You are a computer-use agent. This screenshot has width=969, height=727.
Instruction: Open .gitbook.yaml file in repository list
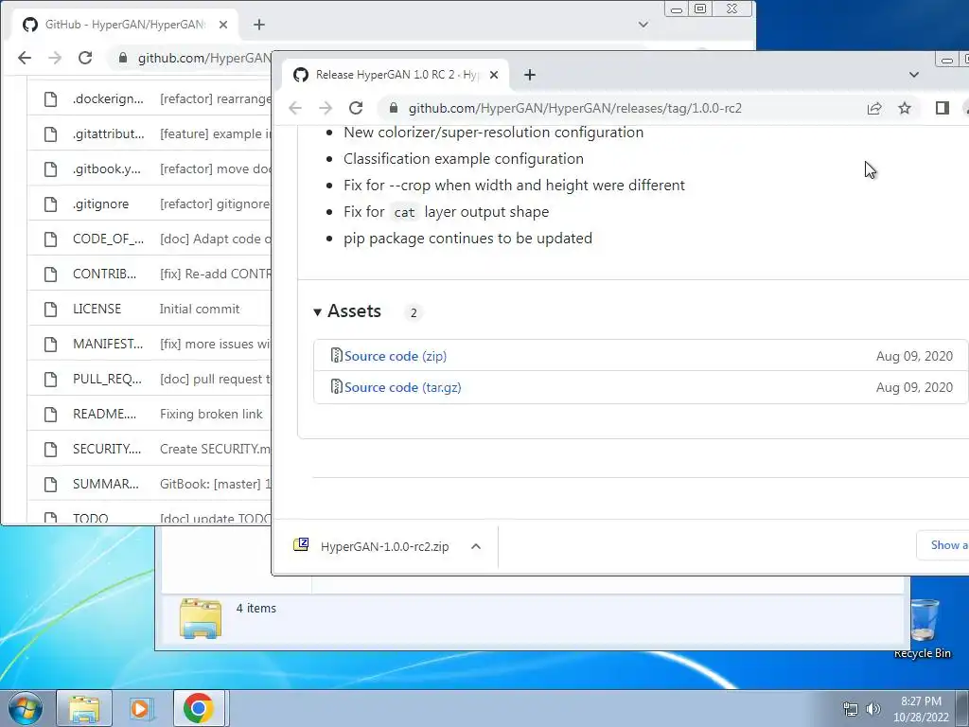(x=107, y=168)
